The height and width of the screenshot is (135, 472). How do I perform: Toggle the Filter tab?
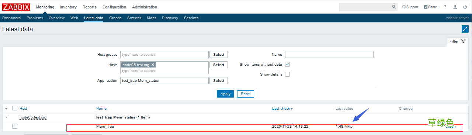[457, 41]
